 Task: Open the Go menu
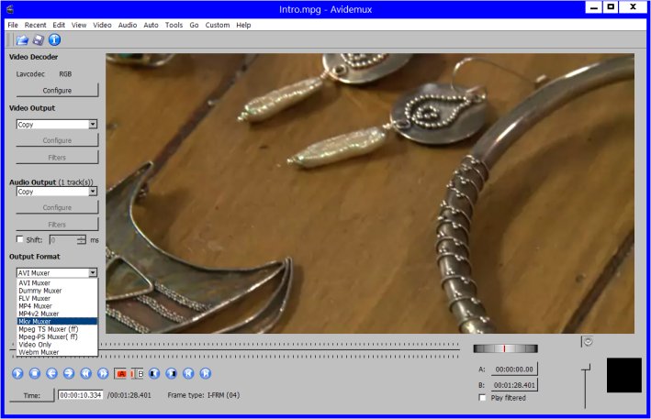point(194,25)
